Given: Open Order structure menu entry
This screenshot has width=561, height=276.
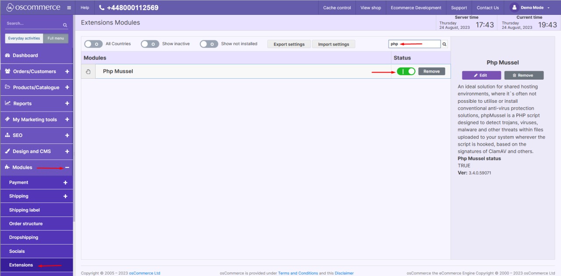Looking at the screenshot, I should pyautogui.click(x=36, y=224).
